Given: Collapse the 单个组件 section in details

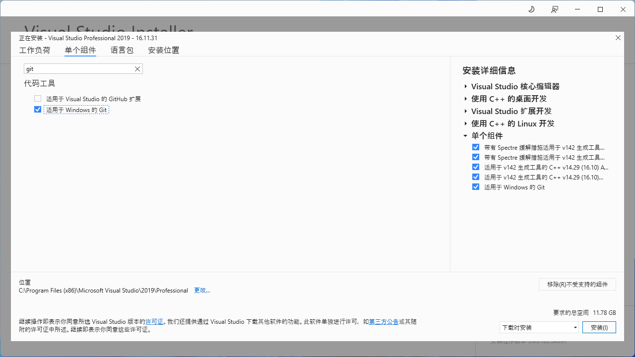Looking at the screenshot, I should point(465,136).
